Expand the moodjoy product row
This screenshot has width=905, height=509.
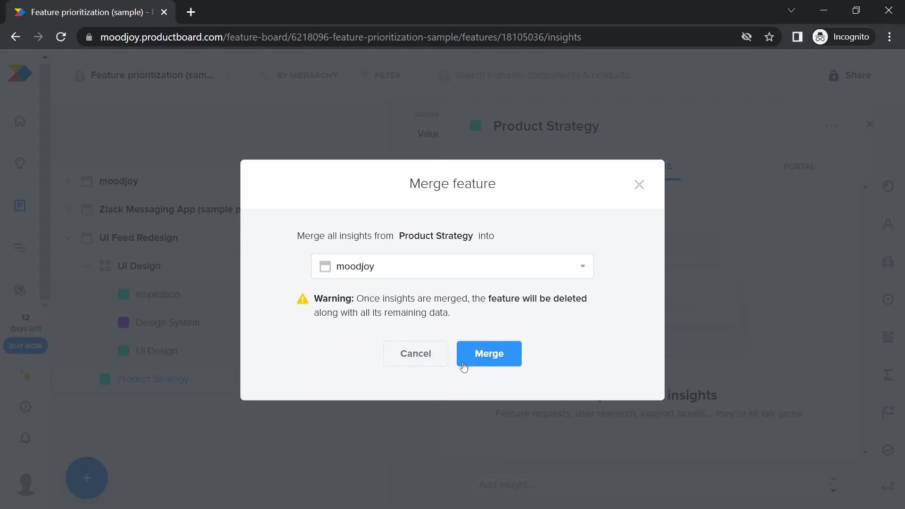point(68,181)
